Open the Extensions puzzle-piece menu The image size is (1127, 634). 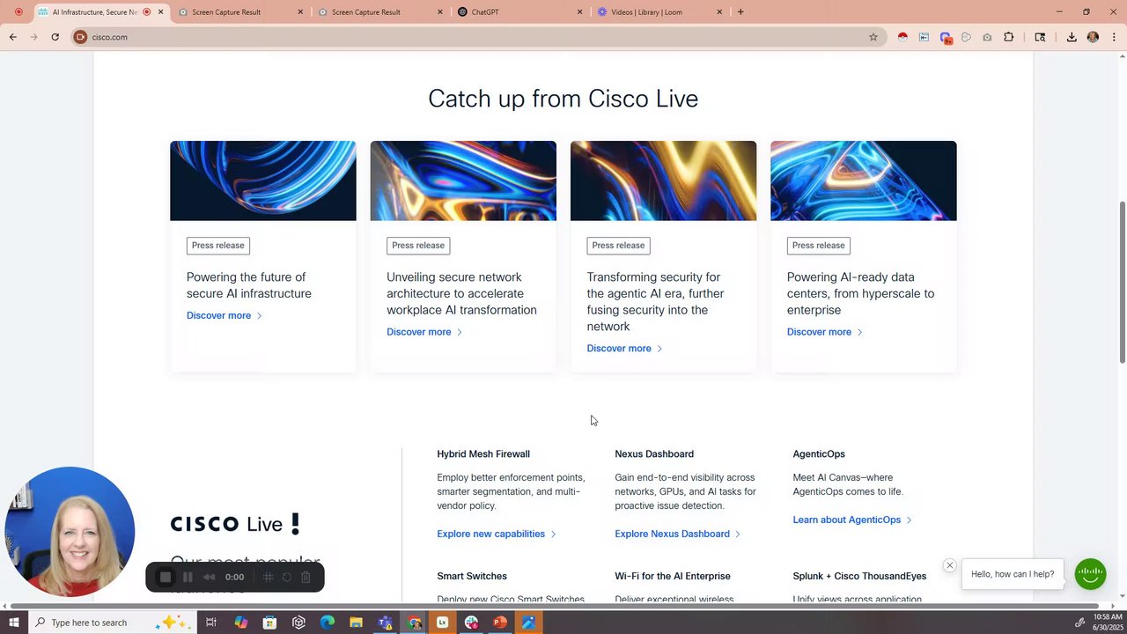[x=1009, y=37]
